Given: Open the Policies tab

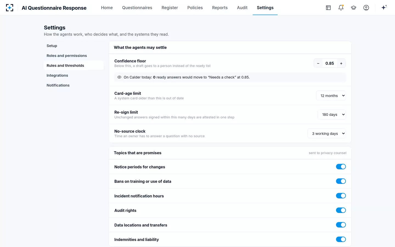Looking at the screenshot, I should tap(195, 8).
